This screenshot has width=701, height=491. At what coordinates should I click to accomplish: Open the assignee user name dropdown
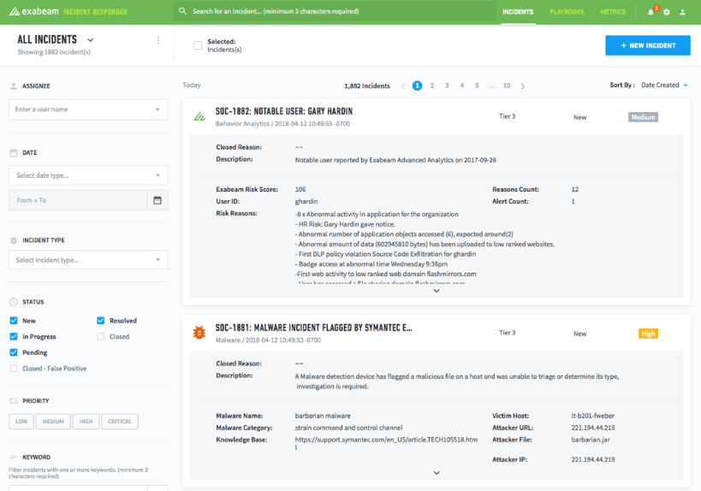click(88, 109)
